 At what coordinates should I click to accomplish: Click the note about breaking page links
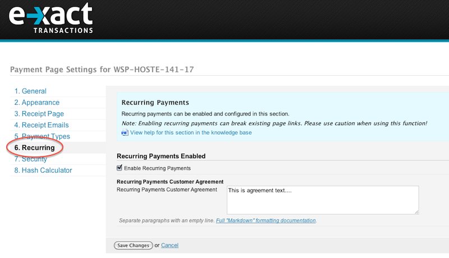(274, 123)
